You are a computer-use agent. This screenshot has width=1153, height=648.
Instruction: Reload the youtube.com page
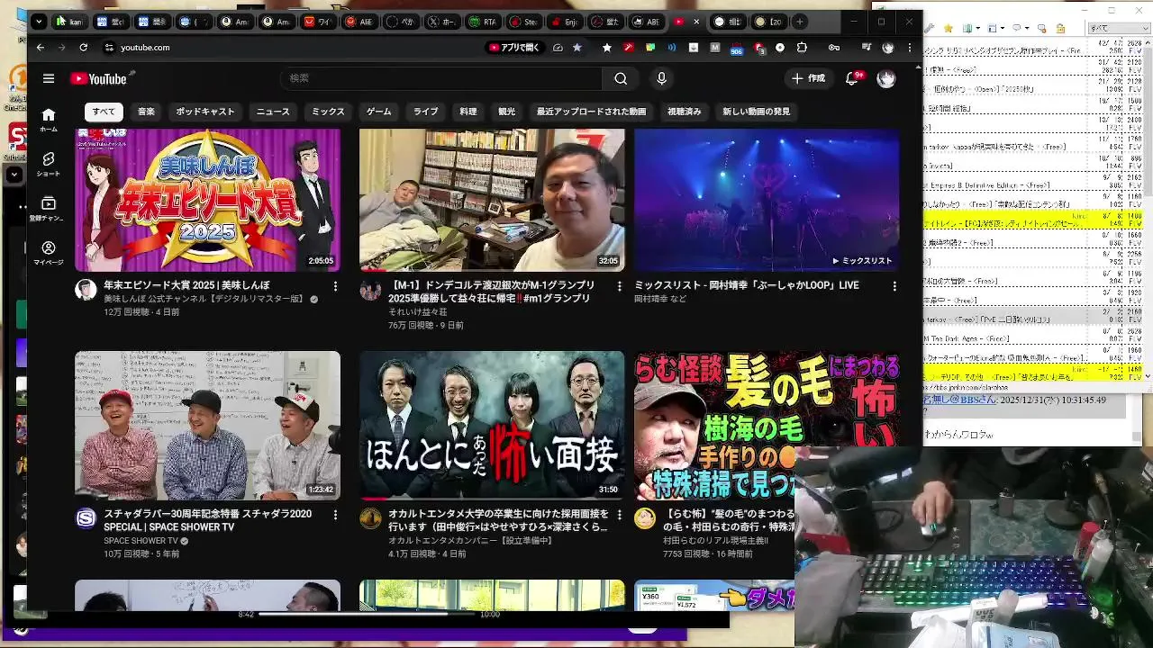[x=83, y=47]
